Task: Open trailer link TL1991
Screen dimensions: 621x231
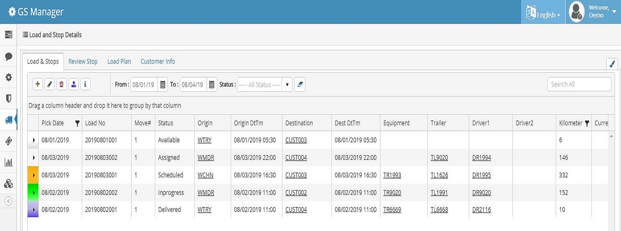Action: tap(439, 192)
